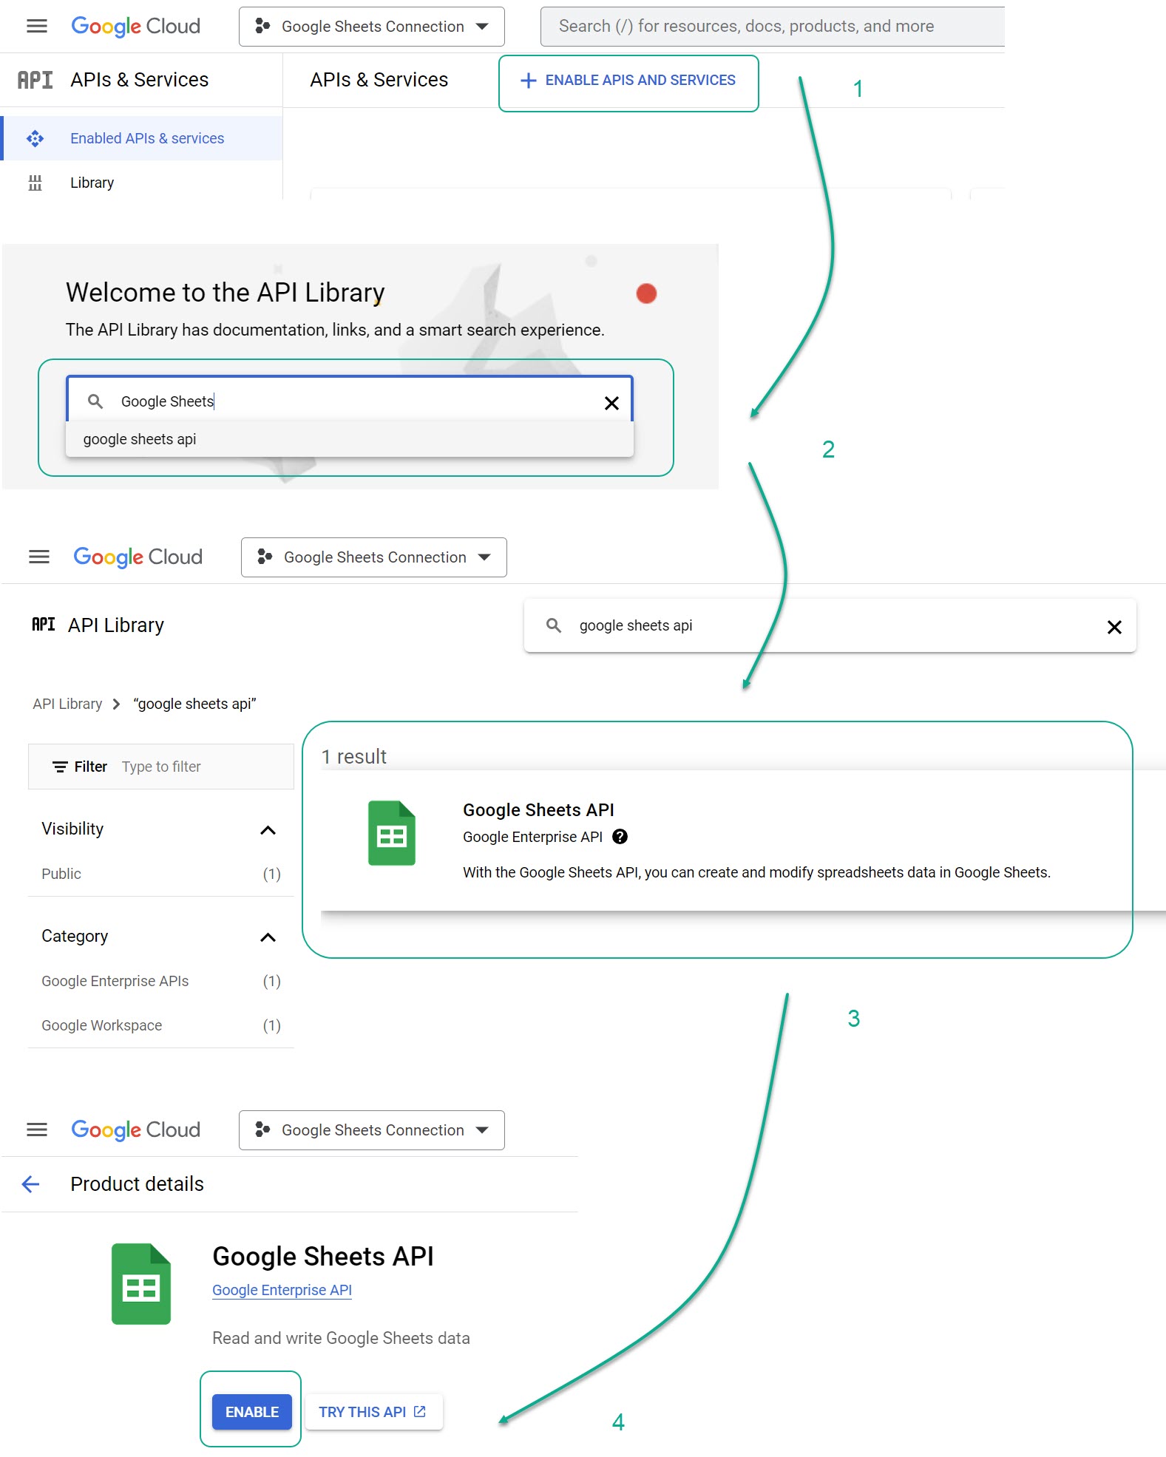Open the project selector in the top Google Cloud header
The image size is (1166, 1457).
point(371,27)
